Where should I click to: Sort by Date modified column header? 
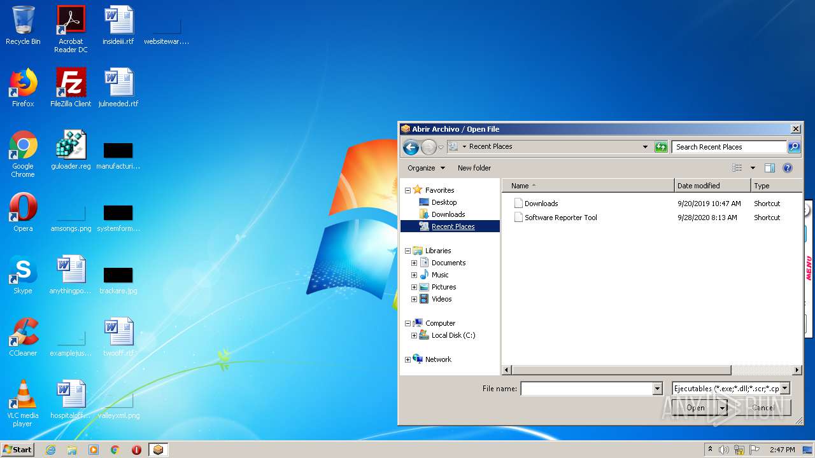[712, 186]
